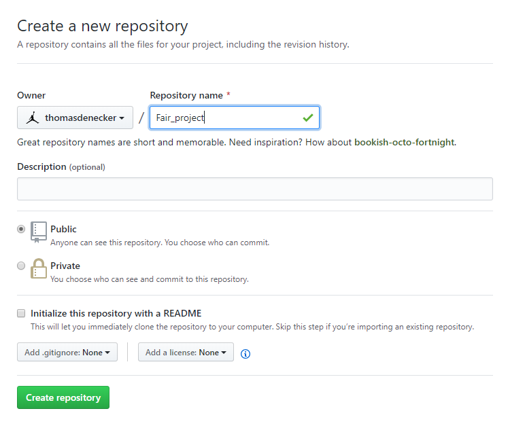Click the Create repository button
525x428 pixels.
63,397
